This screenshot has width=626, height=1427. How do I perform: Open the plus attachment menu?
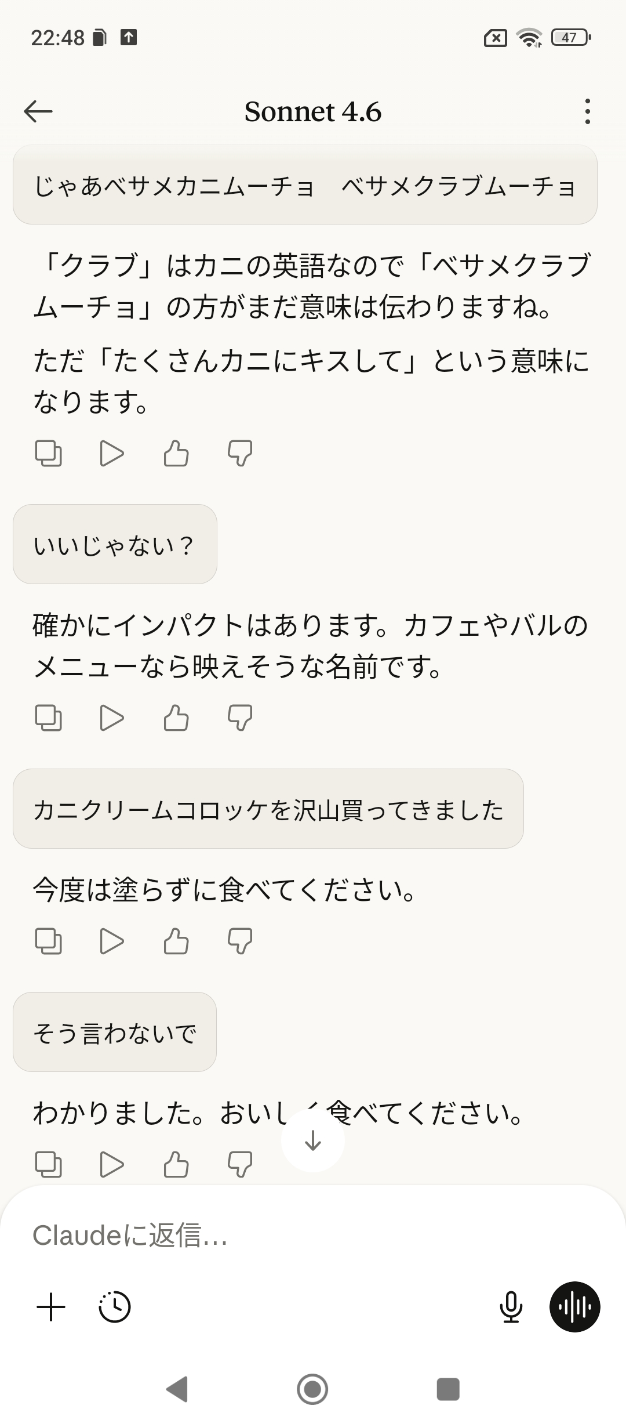(x=51, y=1308)
